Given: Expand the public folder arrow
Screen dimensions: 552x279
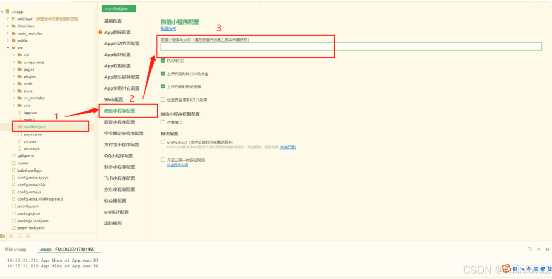Looking at the screenshot, I should (x=8, y=41).
